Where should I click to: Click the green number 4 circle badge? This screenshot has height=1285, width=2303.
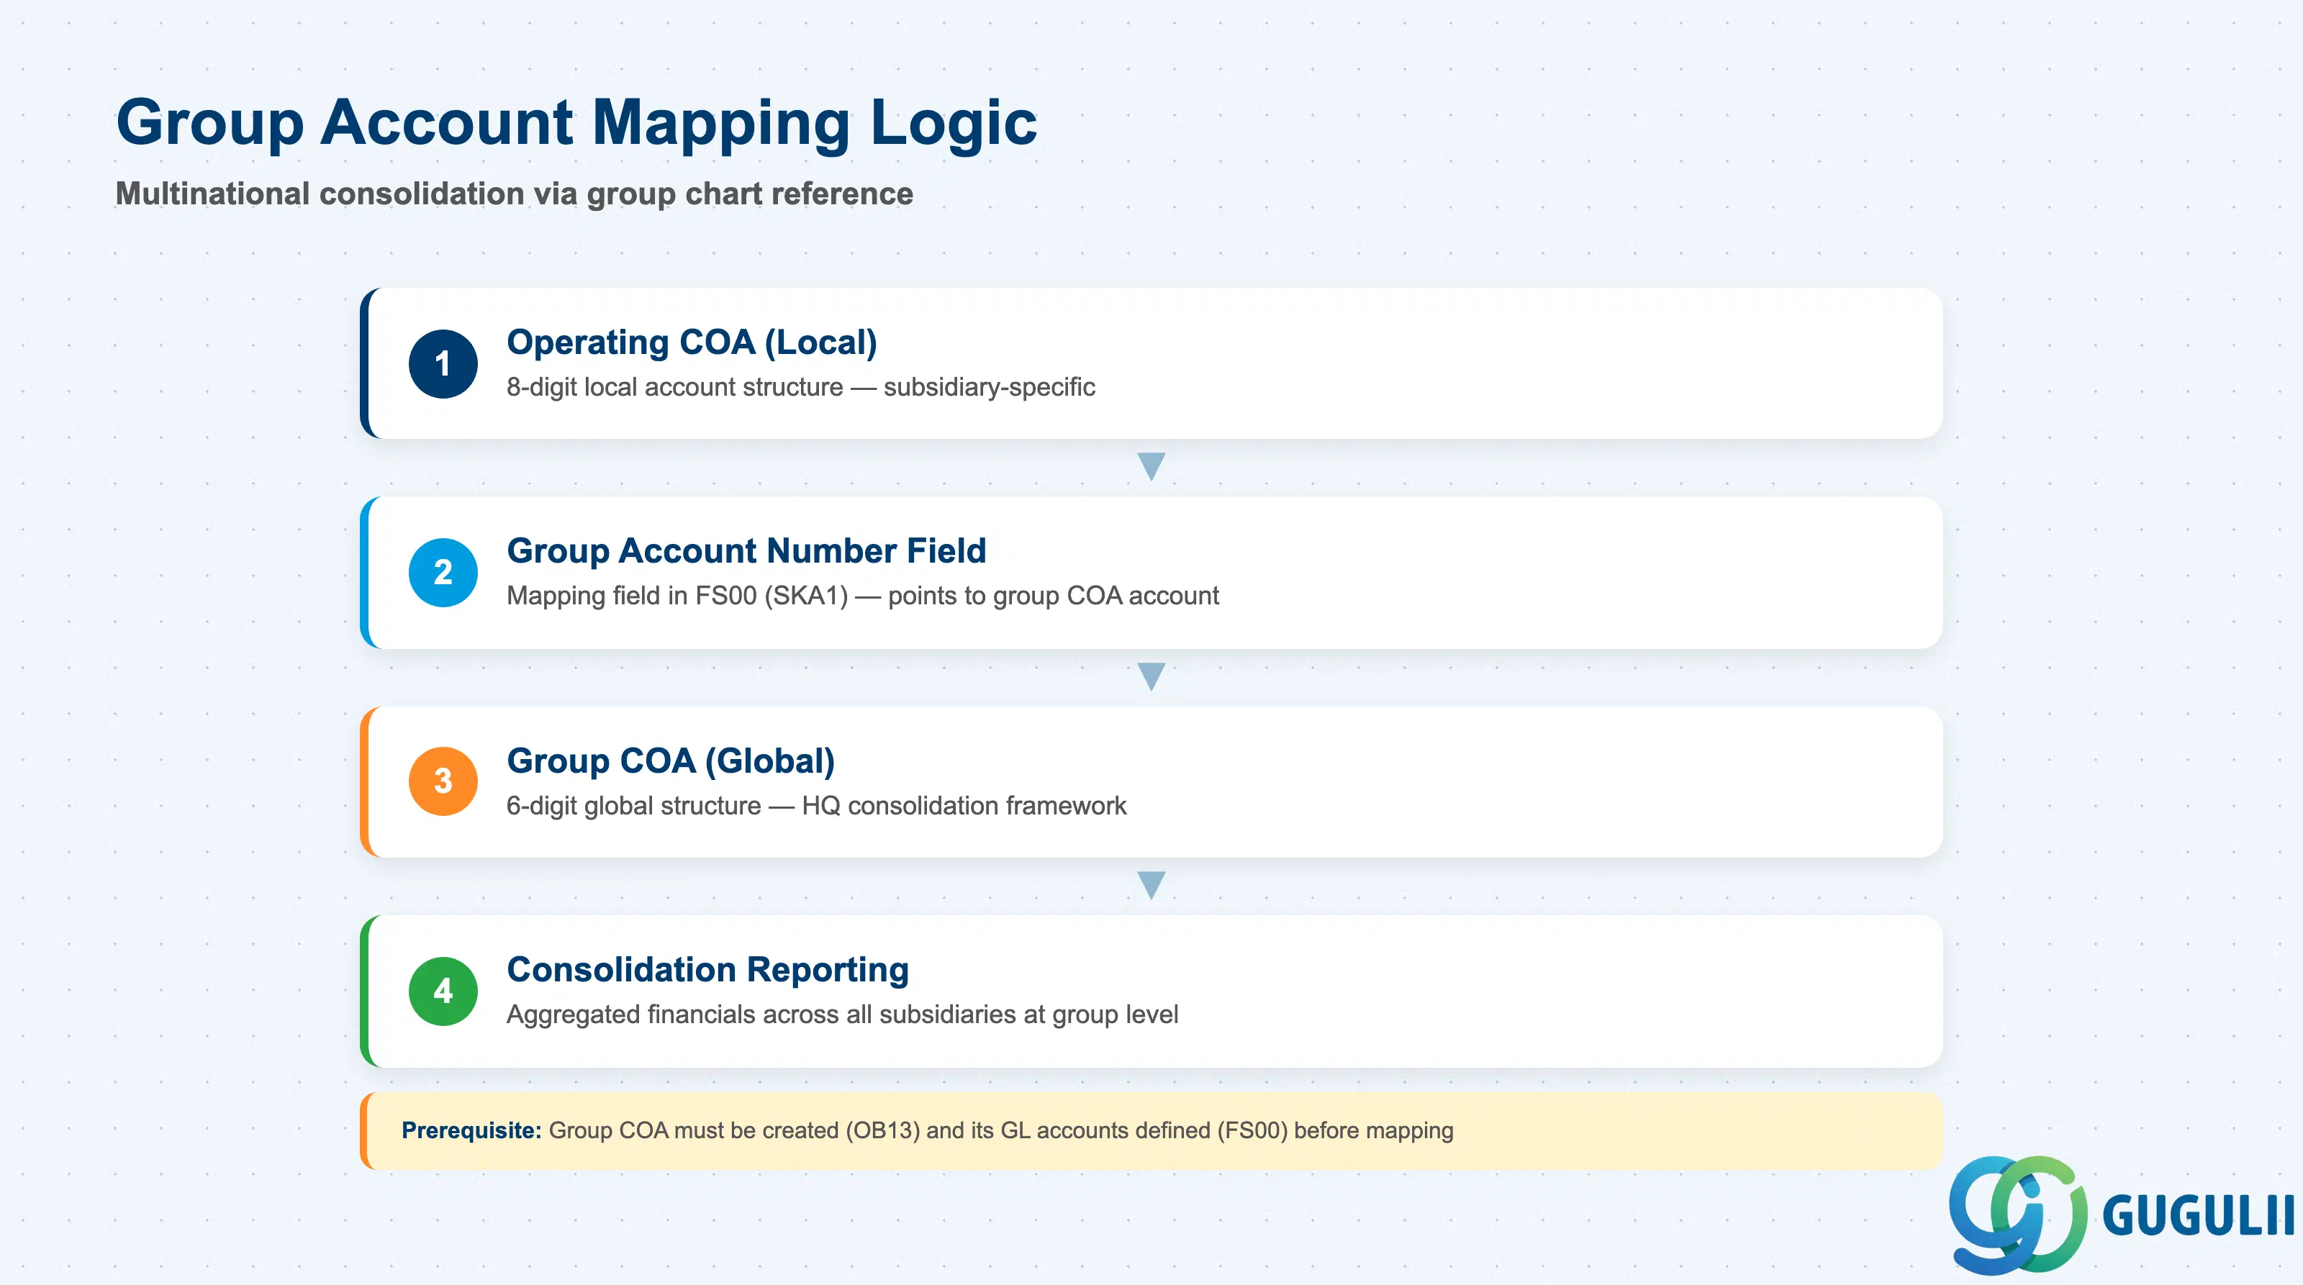click(x=443, y=991)
